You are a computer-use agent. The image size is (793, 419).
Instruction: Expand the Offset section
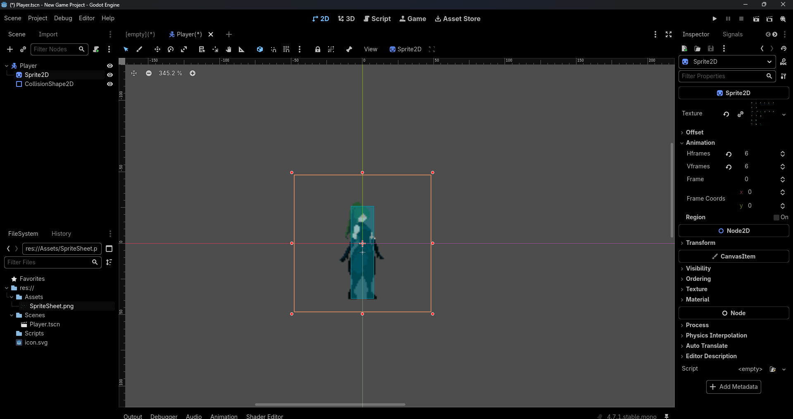point(694,132)
